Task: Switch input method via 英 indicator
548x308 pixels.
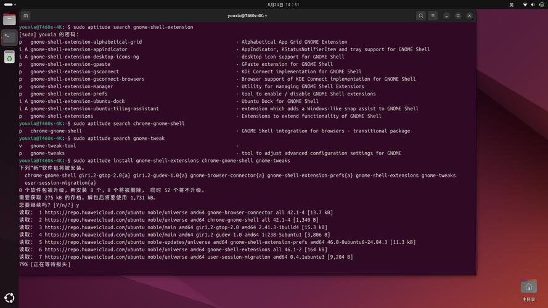Action: 511,4
